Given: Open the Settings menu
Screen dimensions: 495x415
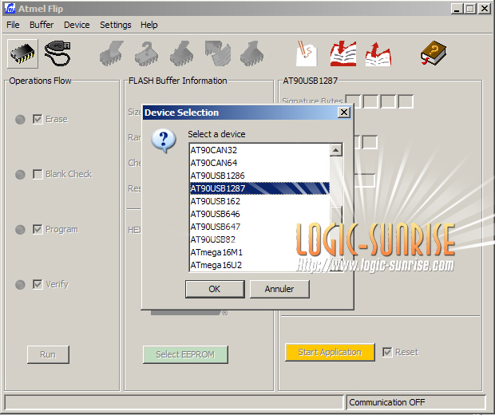Looking at the screenshot, I should pos(115,25).
